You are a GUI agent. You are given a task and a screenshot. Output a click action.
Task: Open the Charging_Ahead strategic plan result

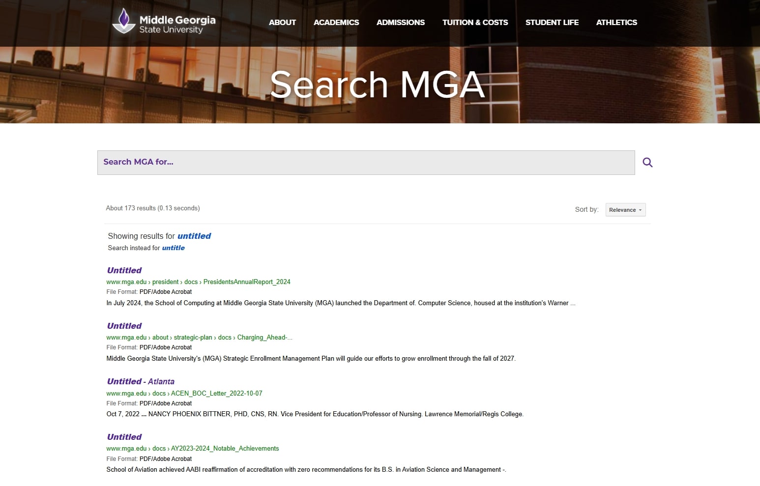pos(124,326)
